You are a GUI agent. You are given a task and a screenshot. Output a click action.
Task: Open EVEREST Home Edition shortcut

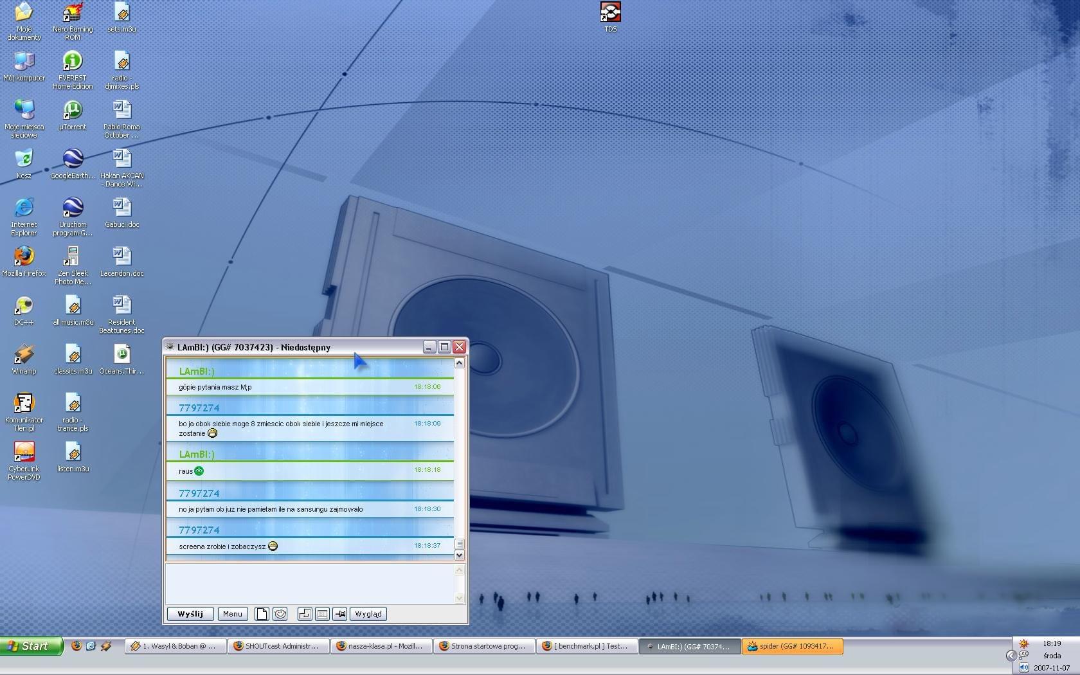(73, 62)
